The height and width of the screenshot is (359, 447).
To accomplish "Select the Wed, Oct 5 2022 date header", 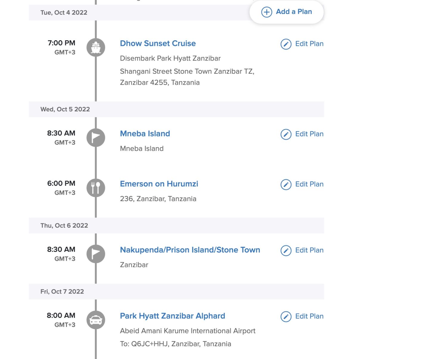I will (65, 109).
